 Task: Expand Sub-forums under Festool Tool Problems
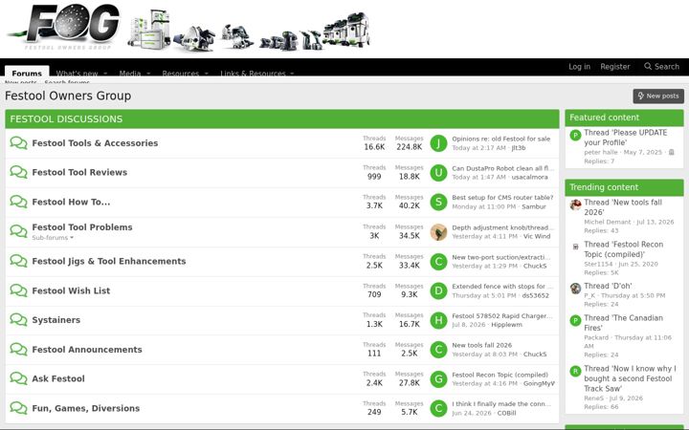[53, 238]
